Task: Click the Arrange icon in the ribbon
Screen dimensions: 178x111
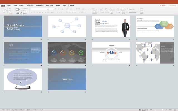Action: [118, 10]
